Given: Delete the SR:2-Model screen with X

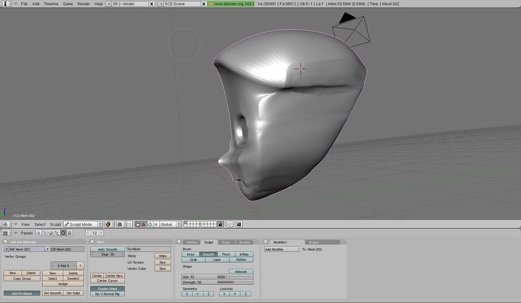Looking at the screenshot, I should tap(152, 4).
